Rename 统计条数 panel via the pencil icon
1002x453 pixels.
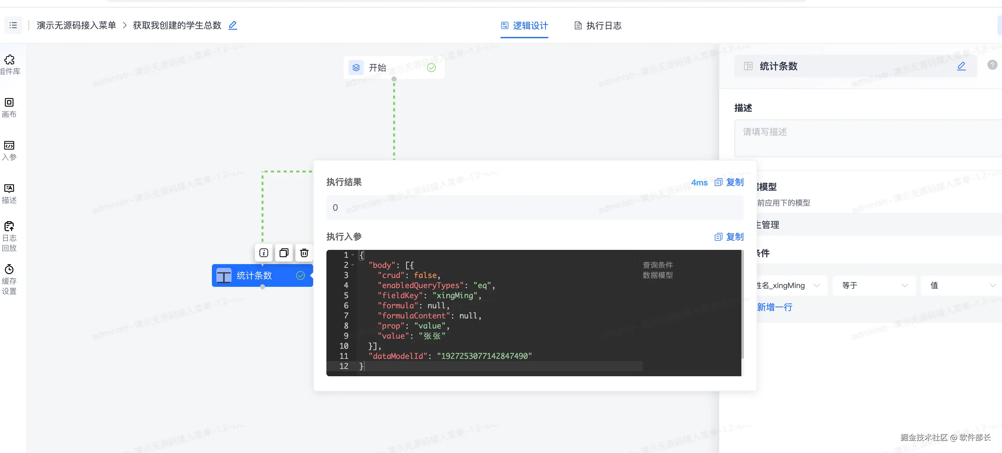961,66
